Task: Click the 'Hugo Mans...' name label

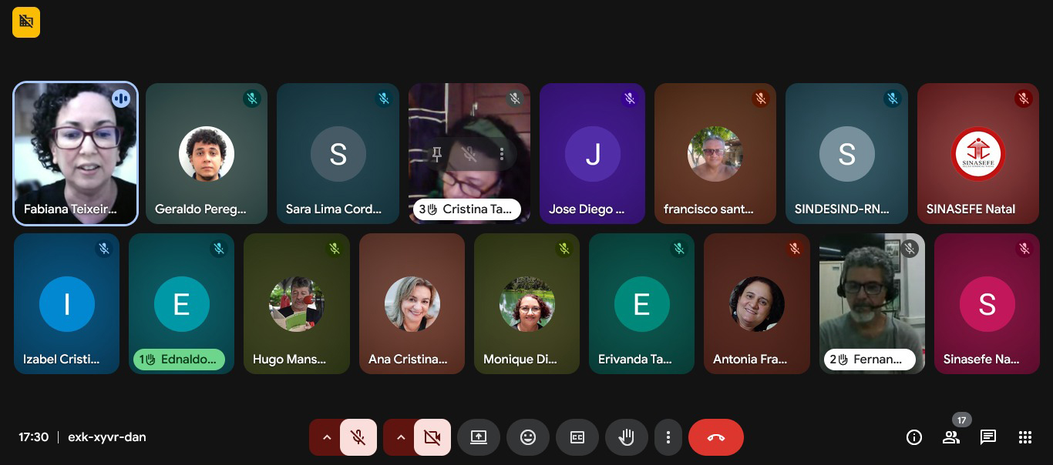Action: click(289, 360)
